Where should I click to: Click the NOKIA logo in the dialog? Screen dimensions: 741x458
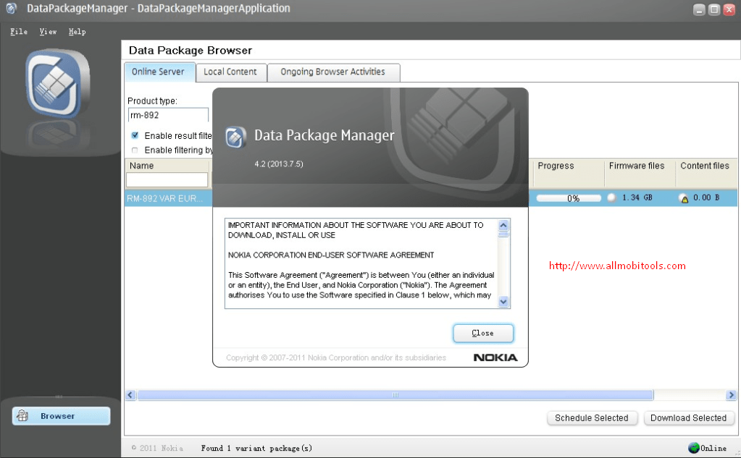[495, 357]
